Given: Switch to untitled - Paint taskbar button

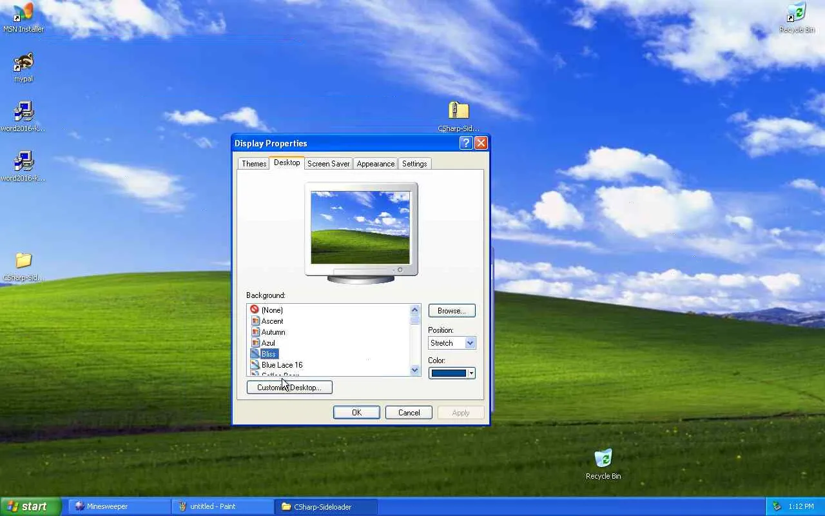Looking at the screenshot, I should point(223,506).
